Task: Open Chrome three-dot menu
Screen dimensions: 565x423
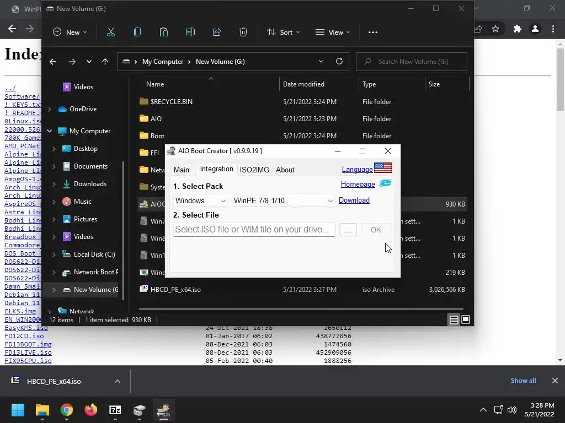Action: pos(553,29)
